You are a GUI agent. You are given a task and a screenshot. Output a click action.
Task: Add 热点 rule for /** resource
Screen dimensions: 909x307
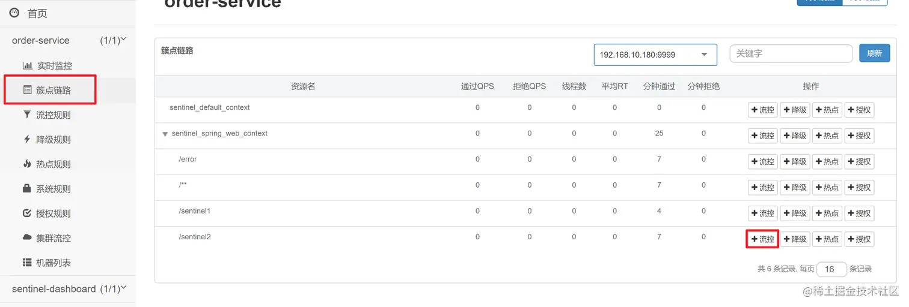(x=827, y=188)
